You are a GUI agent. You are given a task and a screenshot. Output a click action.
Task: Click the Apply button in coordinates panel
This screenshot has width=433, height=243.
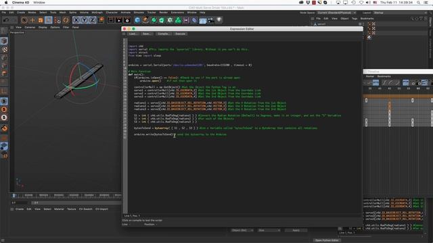pos(296,230)
